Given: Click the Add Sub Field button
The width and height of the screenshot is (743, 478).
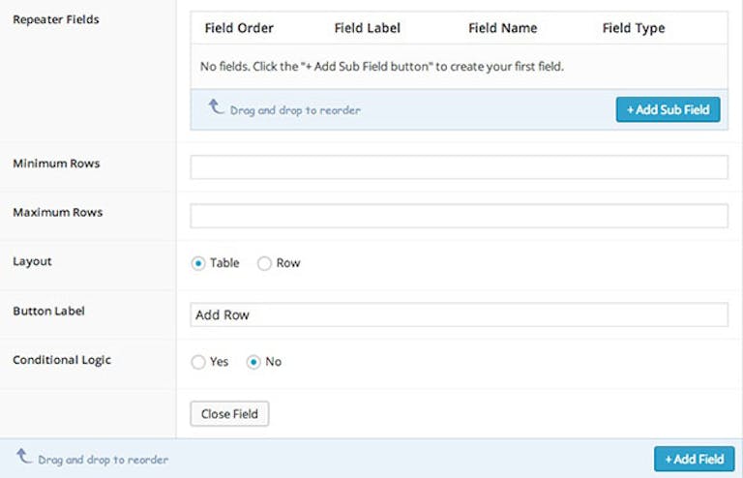Looking at the screenshot, I should point(668,109).
